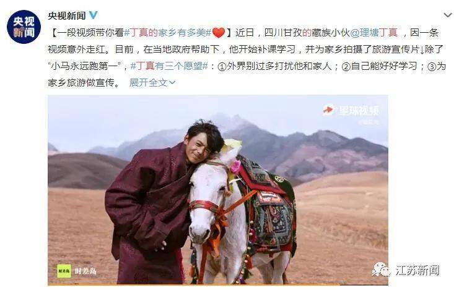Expand full text via the 展开全文 arrow
Screen dimensions: 454x290
pos(172,83)
